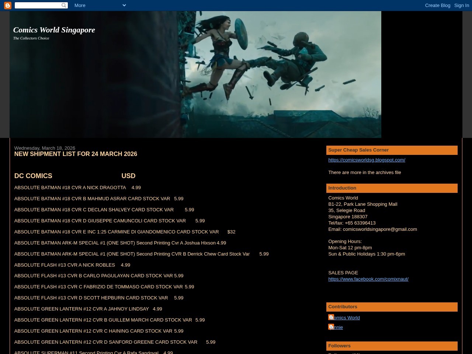
Task: Click the profile icon of the second contributor
Action: click(x=331, y=327)
